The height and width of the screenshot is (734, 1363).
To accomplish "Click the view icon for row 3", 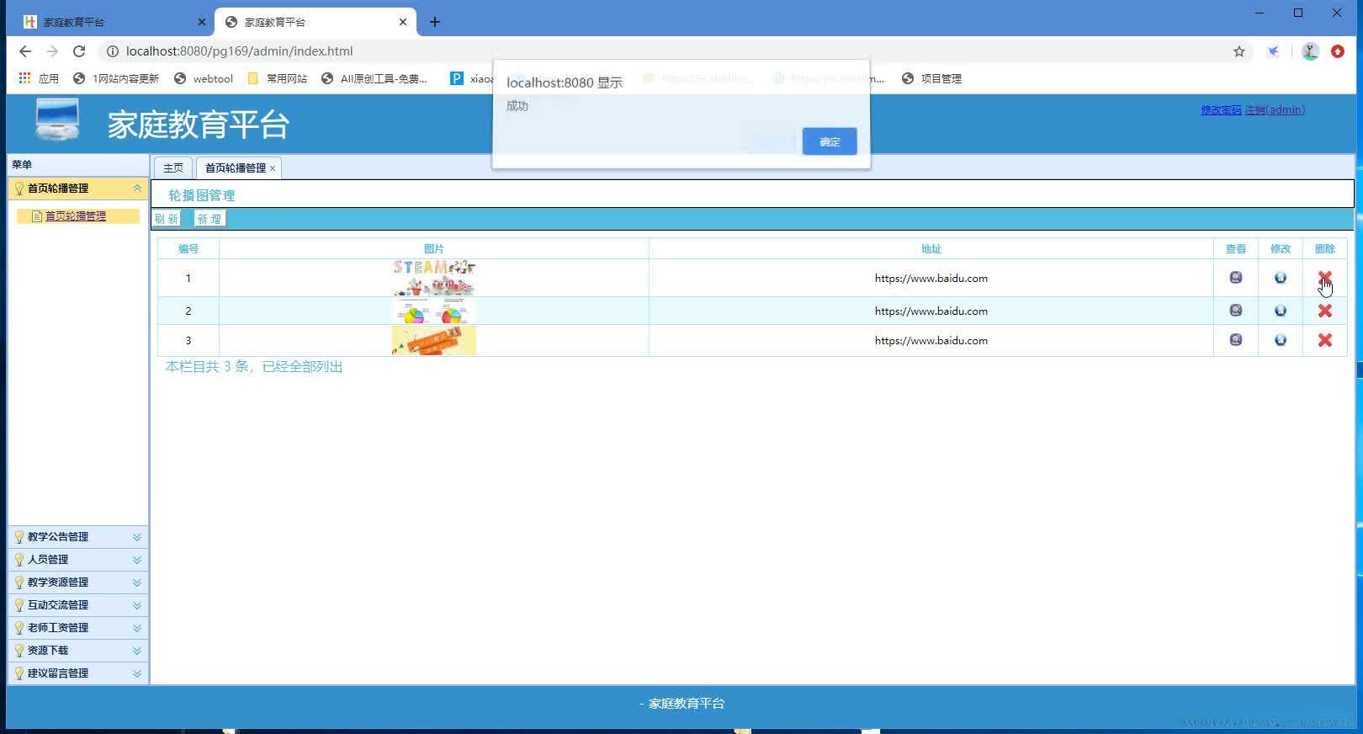I will [1235, 340].
